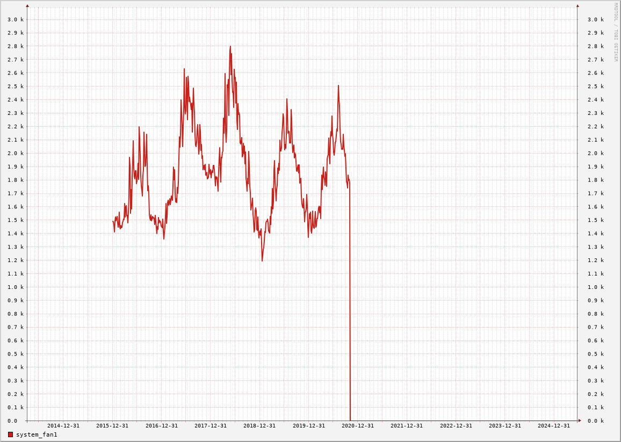
Task: Pick the 2017-12-31 date marker
Action: pos(211,426)
